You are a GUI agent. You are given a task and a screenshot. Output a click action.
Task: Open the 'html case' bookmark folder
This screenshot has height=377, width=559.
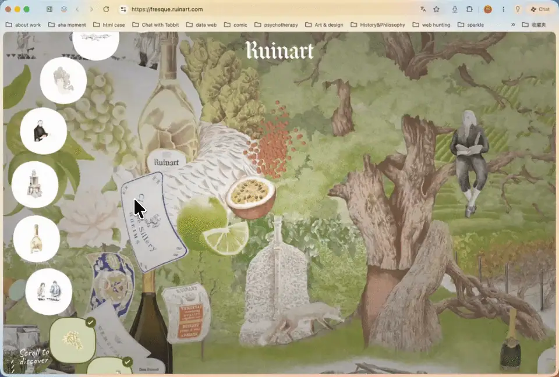109,24
